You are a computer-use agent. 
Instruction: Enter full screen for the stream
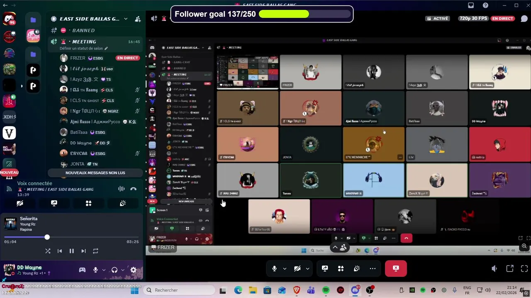pyautogui.click(x=524, y=269)
